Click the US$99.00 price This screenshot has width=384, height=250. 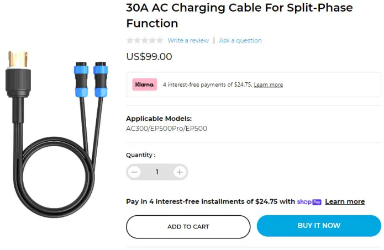[x=149, y=56]
